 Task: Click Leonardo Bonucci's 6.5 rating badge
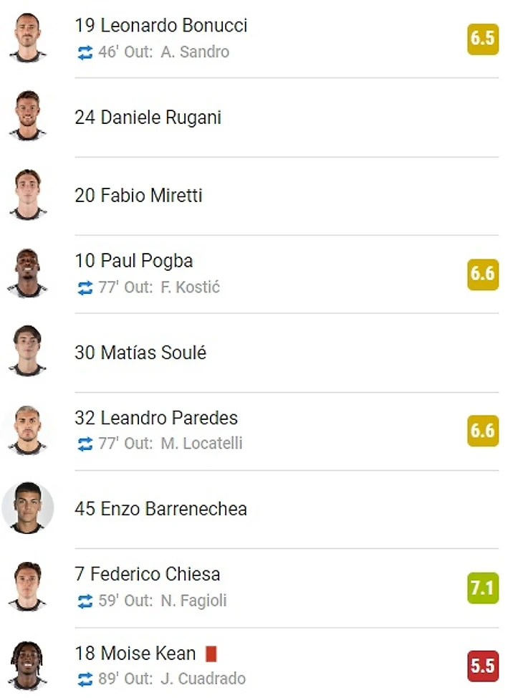(482, 39)
